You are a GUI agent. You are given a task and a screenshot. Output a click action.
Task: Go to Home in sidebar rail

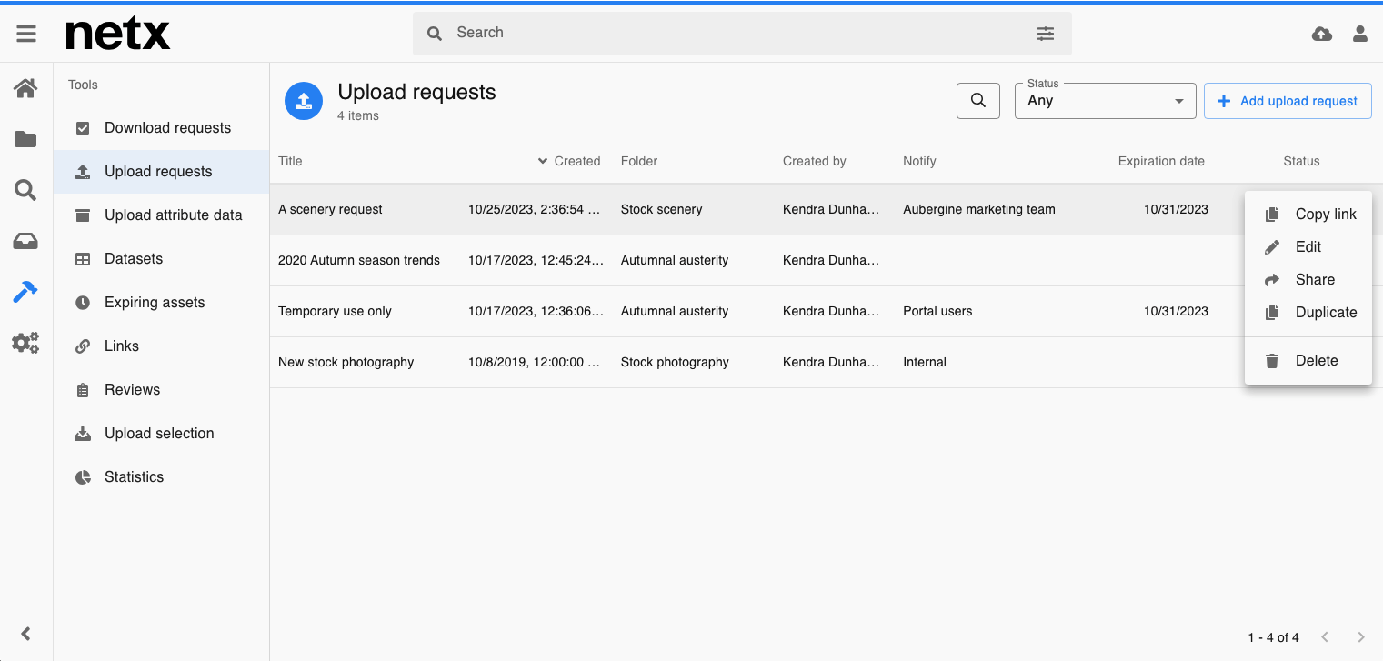coord(25,88)
